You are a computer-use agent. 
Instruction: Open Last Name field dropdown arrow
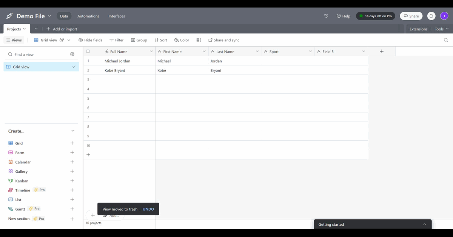[x=257, y=52]
